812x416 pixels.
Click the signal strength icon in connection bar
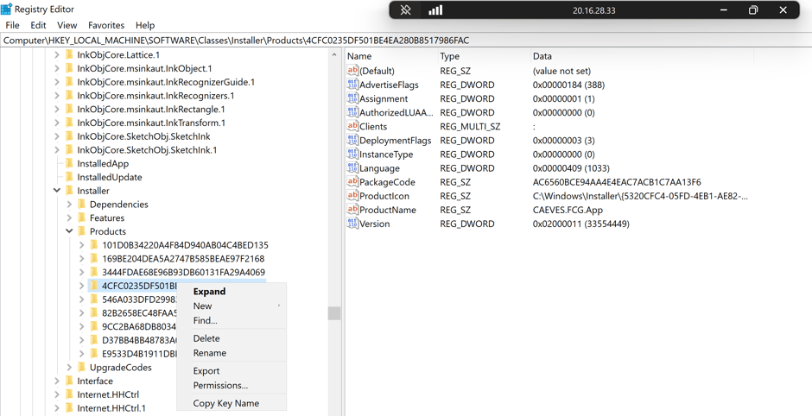click(x=435, y=10)
